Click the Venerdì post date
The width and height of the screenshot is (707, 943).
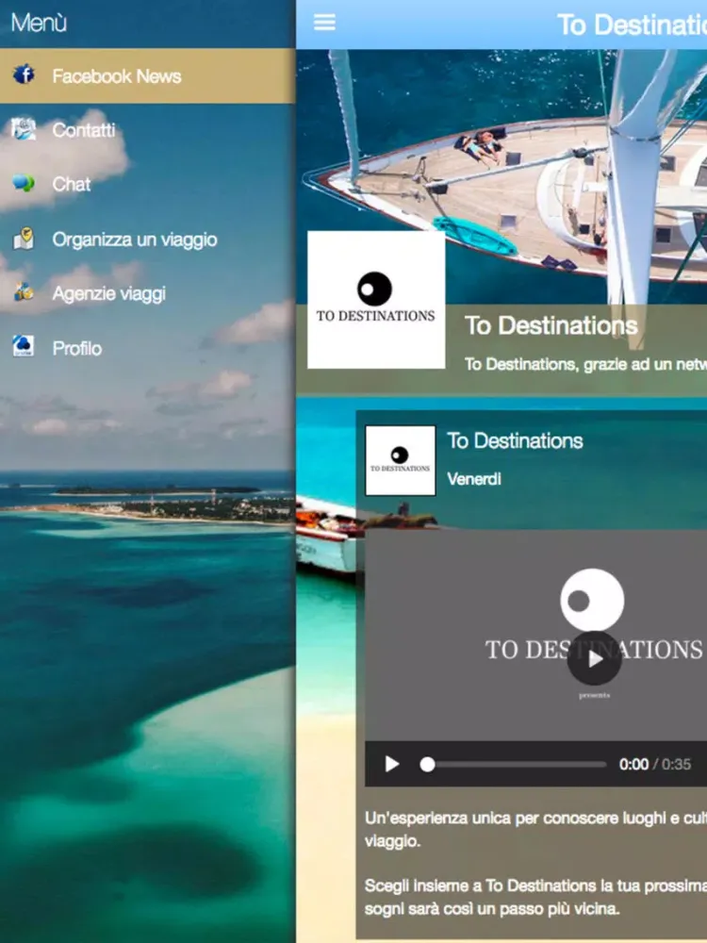474,479
